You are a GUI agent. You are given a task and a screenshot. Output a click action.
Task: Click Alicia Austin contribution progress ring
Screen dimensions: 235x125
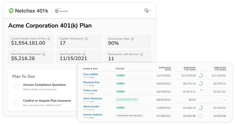(x=200, y=108)
